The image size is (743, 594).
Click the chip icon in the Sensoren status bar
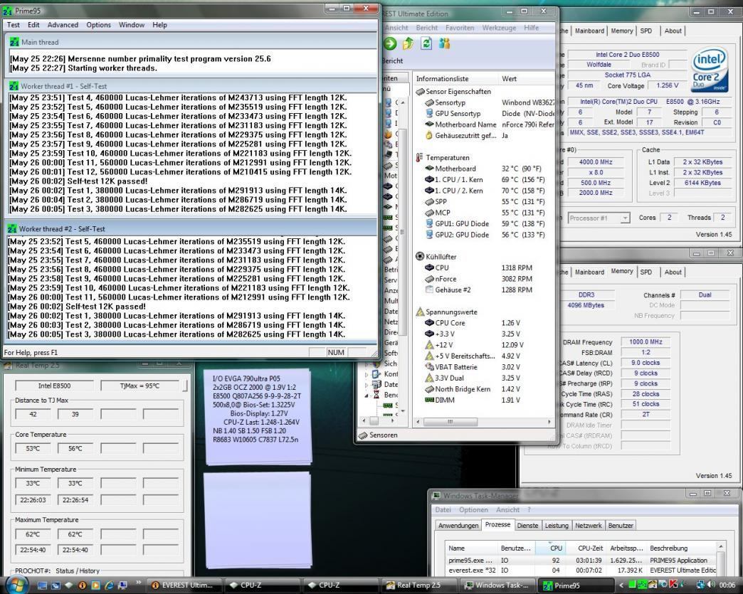pos(363,435)
